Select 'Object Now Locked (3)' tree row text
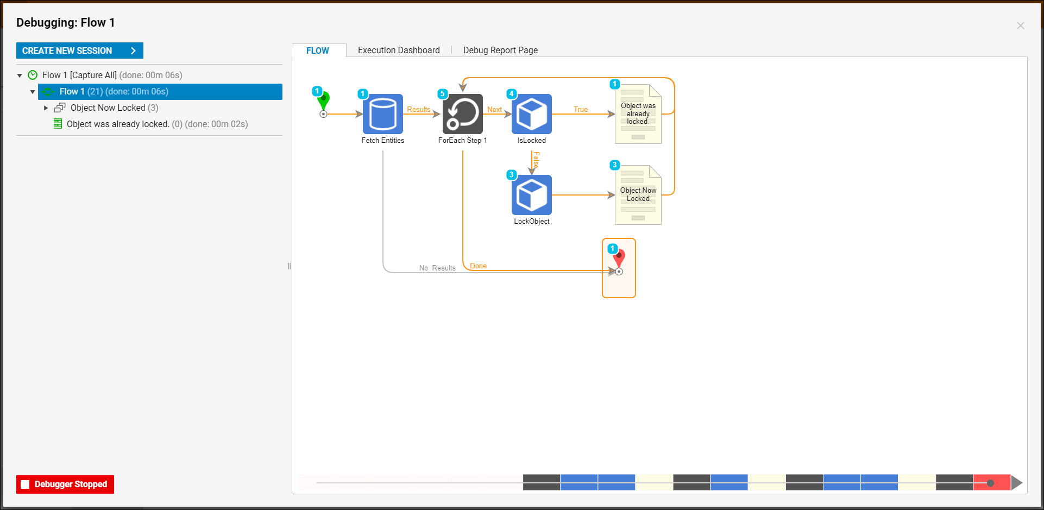The height and width of the screenshot is (510, 1044). [x=115, y=108]
